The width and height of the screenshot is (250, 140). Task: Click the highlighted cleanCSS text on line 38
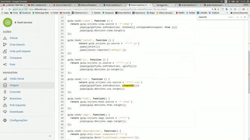coord(128,86)
